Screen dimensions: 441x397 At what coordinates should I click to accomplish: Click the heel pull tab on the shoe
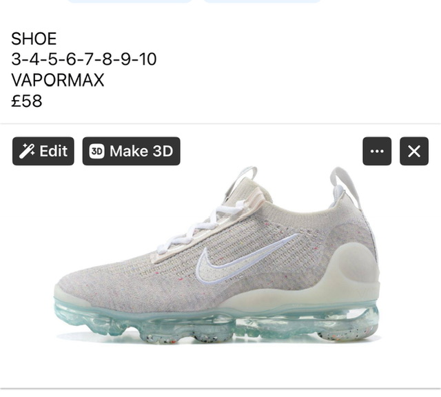345,184
